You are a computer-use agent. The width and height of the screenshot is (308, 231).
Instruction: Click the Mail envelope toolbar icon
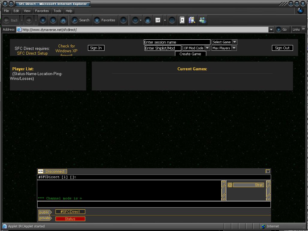135,20
